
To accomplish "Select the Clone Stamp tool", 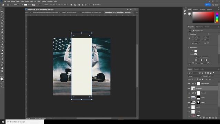I will 2,38.
